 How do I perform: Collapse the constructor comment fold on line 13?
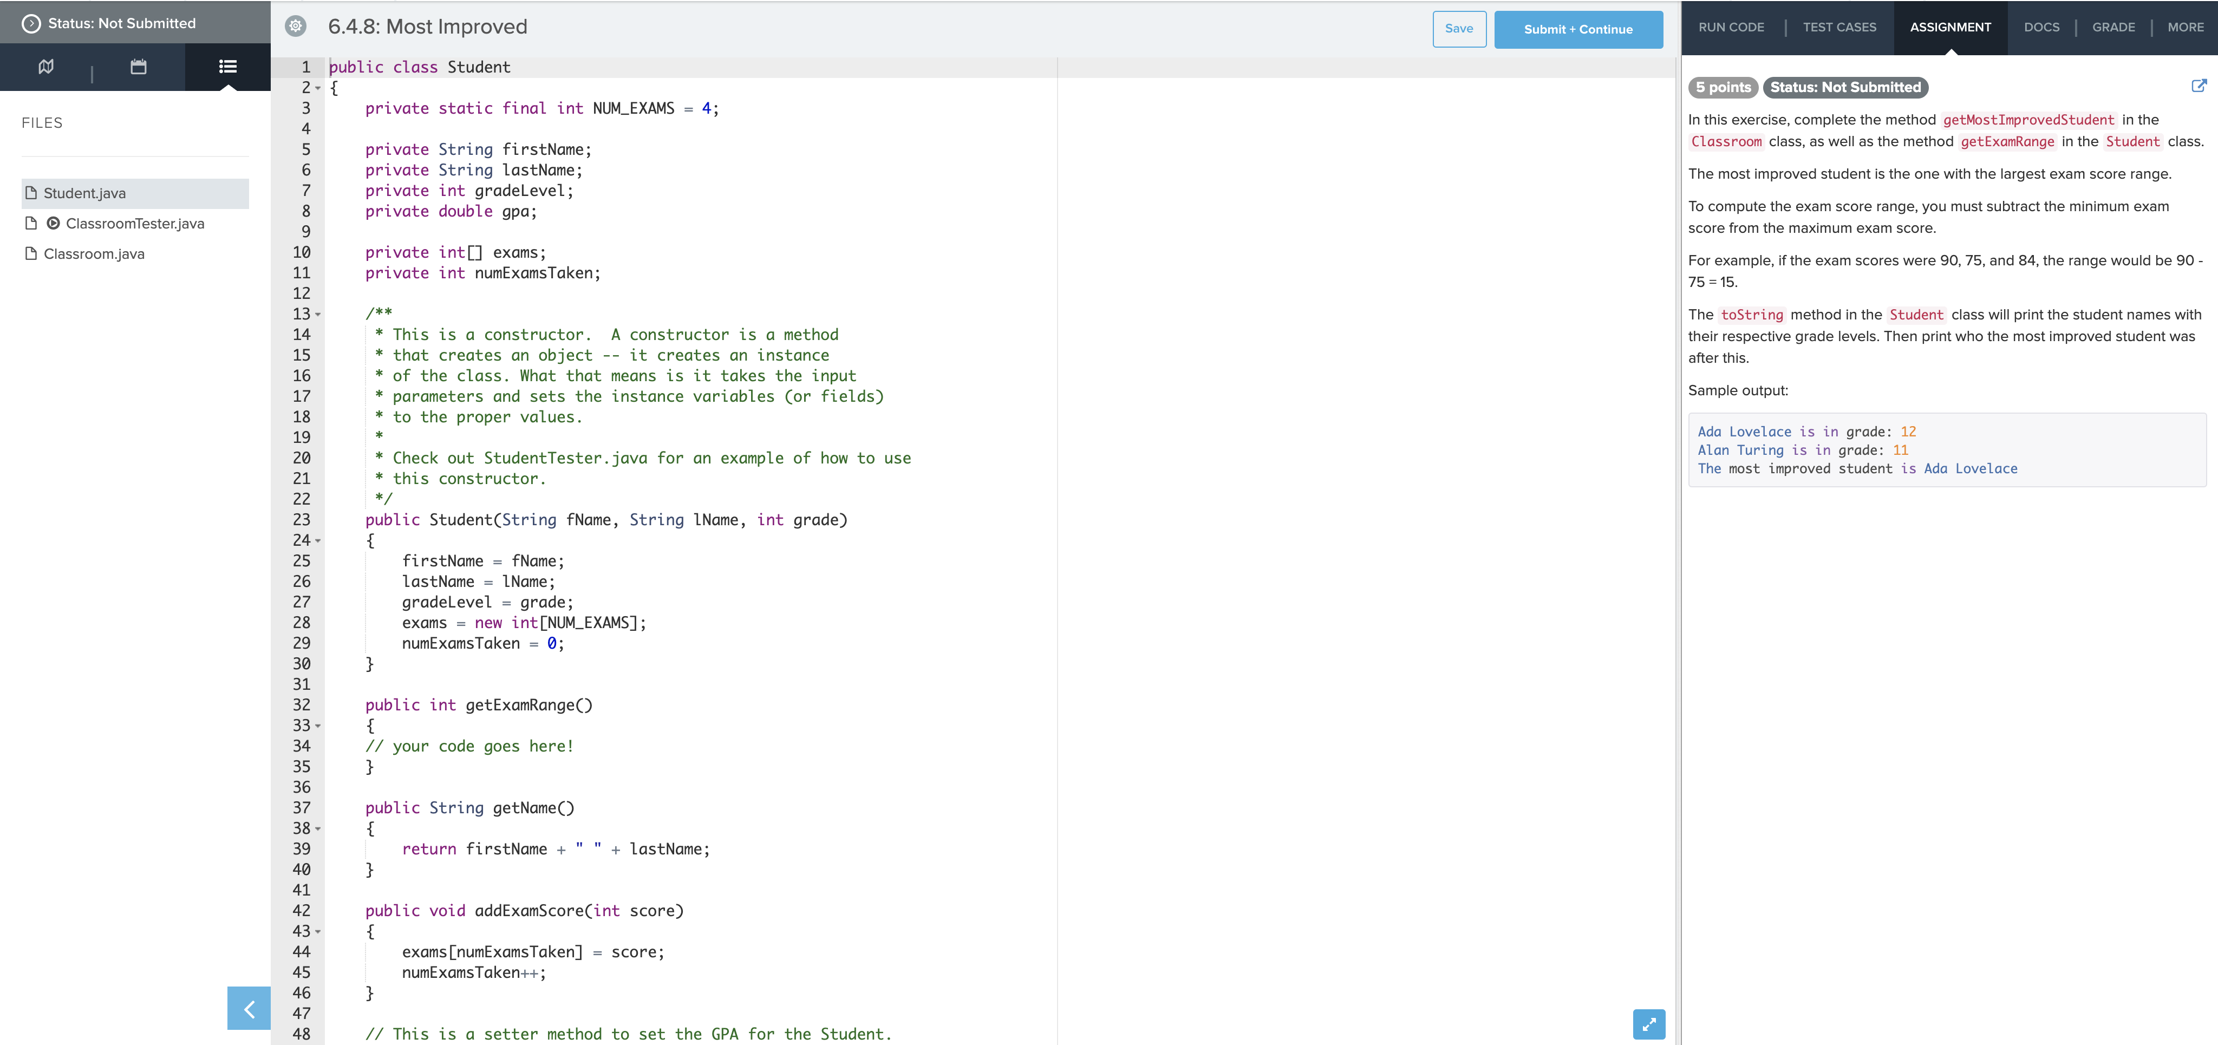pyautogui.click(x=317, y=313)
